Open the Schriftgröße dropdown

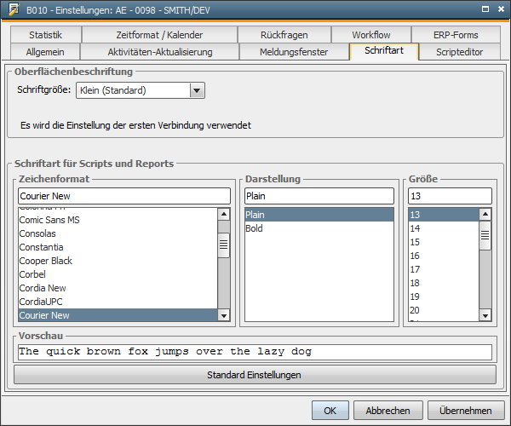point(197,90)
